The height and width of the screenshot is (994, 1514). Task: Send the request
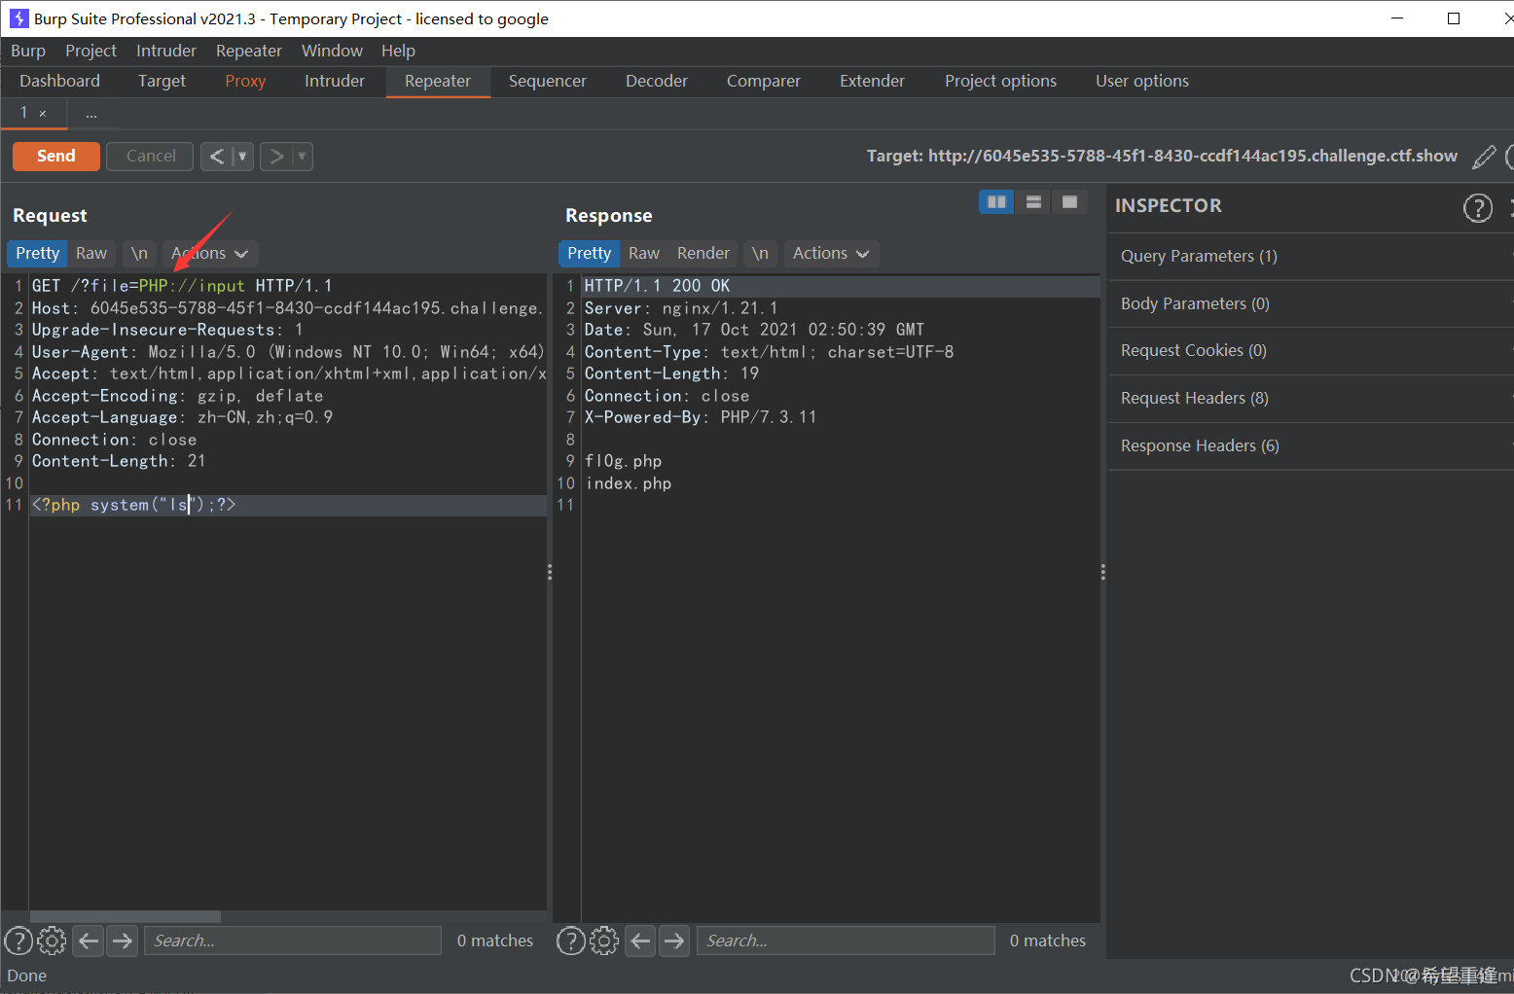[56, 156]
